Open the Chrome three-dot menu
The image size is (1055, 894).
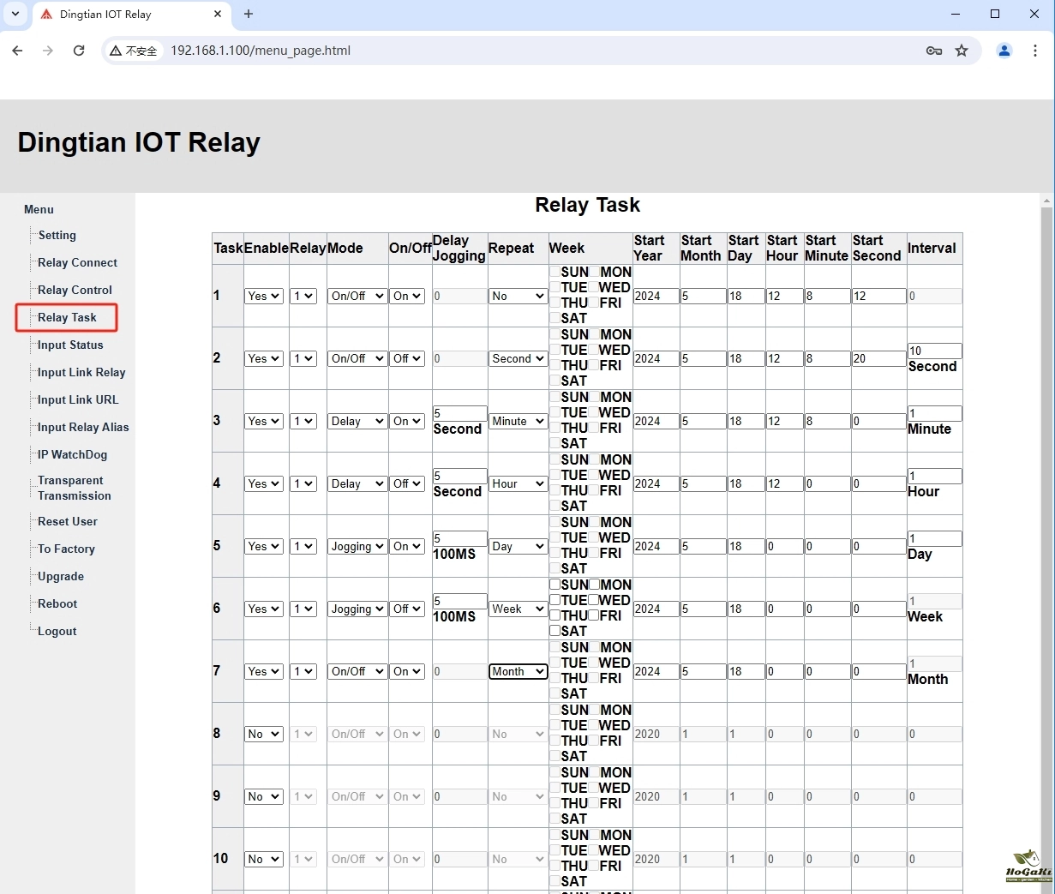point(1035,51)
